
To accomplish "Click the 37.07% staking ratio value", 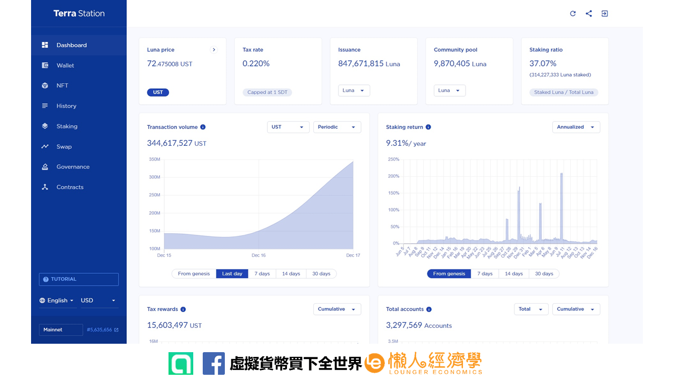I will tap(543, 64).
